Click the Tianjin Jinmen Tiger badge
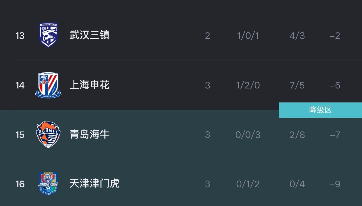Viewport: 362px width, 206px height. [x=48, y=184]
